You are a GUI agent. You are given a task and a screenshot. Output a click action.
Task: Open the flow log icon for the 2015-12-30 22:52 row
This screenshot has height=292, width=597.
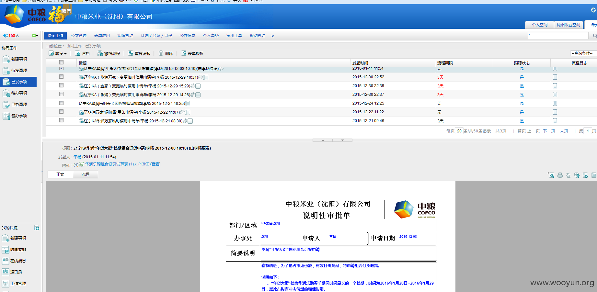[555, 77]
